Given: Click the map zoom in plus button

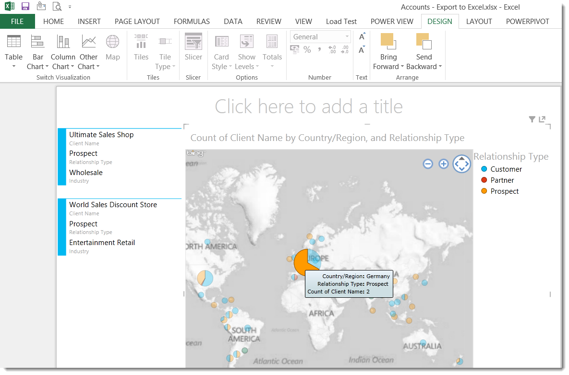Looking at the screenshot, I should click(444, 164).
